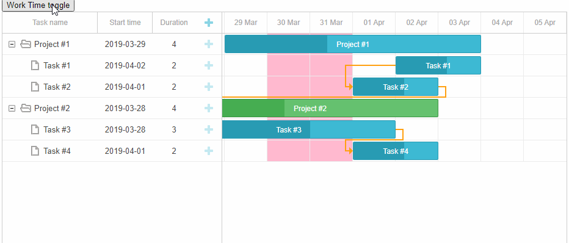Image resolution: width=569 pixels, height=243 pixels.
Task: Click the plus icon in Task #2 row
Action: click(209, 87)
